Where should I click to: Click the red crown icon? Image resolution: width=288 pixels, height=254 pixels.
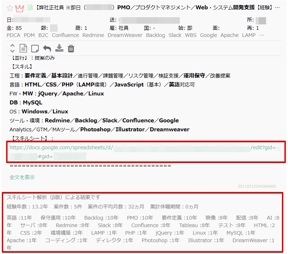pos(20,8)
